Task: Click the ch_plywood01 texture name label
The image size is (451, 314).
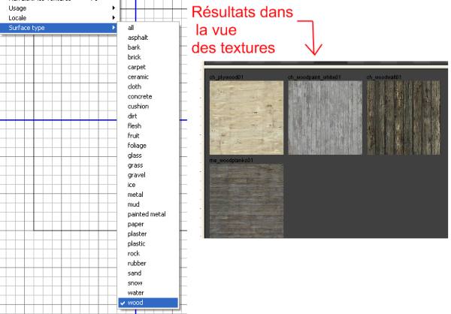Action: click(x=226, y=77)
